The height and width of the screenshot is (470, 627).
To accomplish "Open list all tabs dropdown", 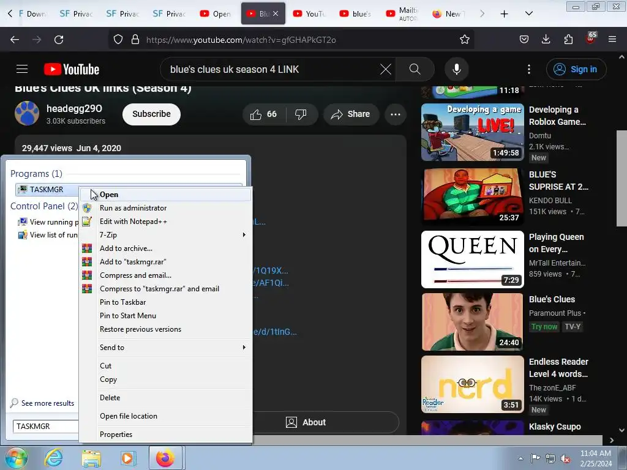I will (x=528, y=14).
